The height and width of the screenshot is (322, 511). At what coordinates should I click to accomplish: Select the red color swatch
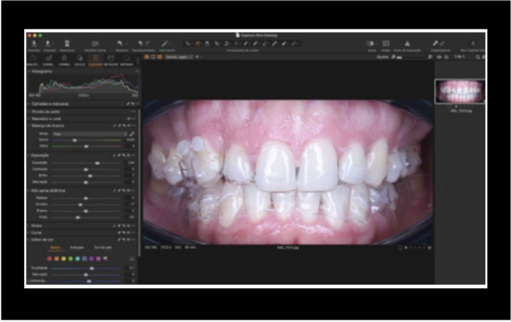pyautogui.click(x=50, y=259)
